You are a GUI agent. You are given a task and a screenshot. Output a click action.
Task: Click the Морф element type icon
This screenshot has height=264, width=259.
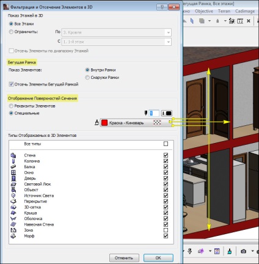pyautogui.click(x=13, y=236)
